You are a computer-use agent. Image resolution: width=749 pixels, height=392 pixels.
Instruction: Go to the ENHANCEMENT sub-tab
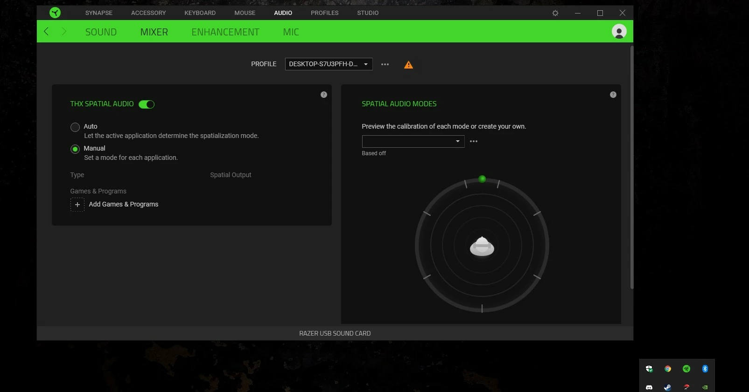pyautogui.click(x=225, y=32)
